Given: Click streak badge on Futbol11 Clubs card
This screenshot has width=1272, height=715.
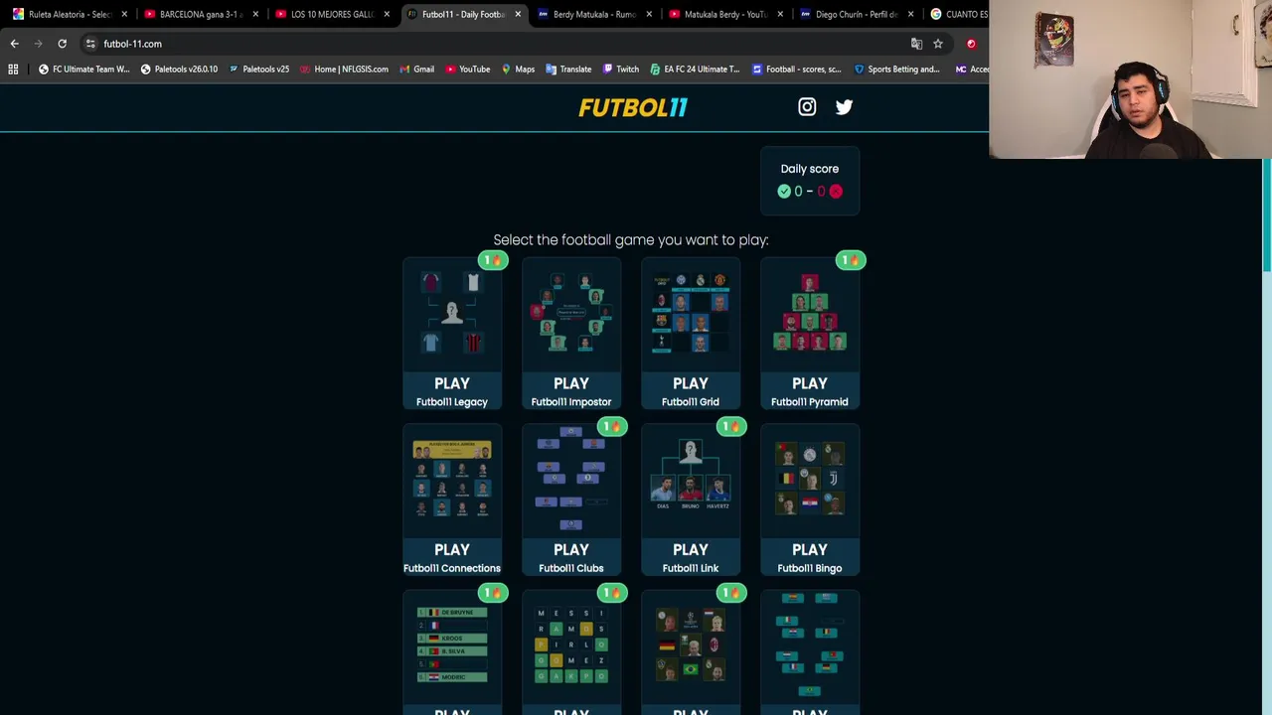Looking at the screenshot, I should (x=612, y=427).
